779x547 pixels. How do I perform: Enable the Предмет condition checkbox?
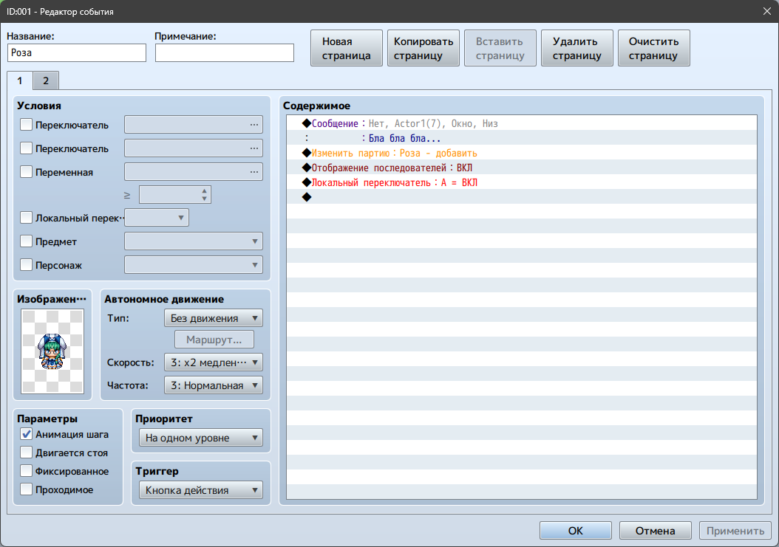point(27,241)
